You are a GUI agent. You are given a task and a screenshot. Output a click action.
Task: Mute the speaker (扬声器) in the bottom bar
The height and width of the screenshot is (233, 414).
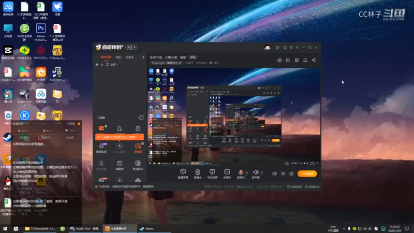pyautogui.click(x=255, y=174)
